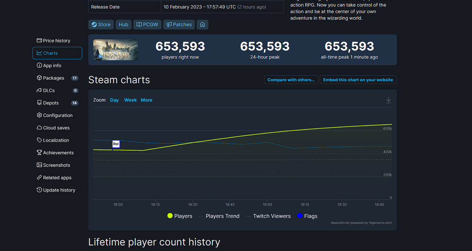
Task: Open Price history in sidebar
Action: tap(57, 40)
